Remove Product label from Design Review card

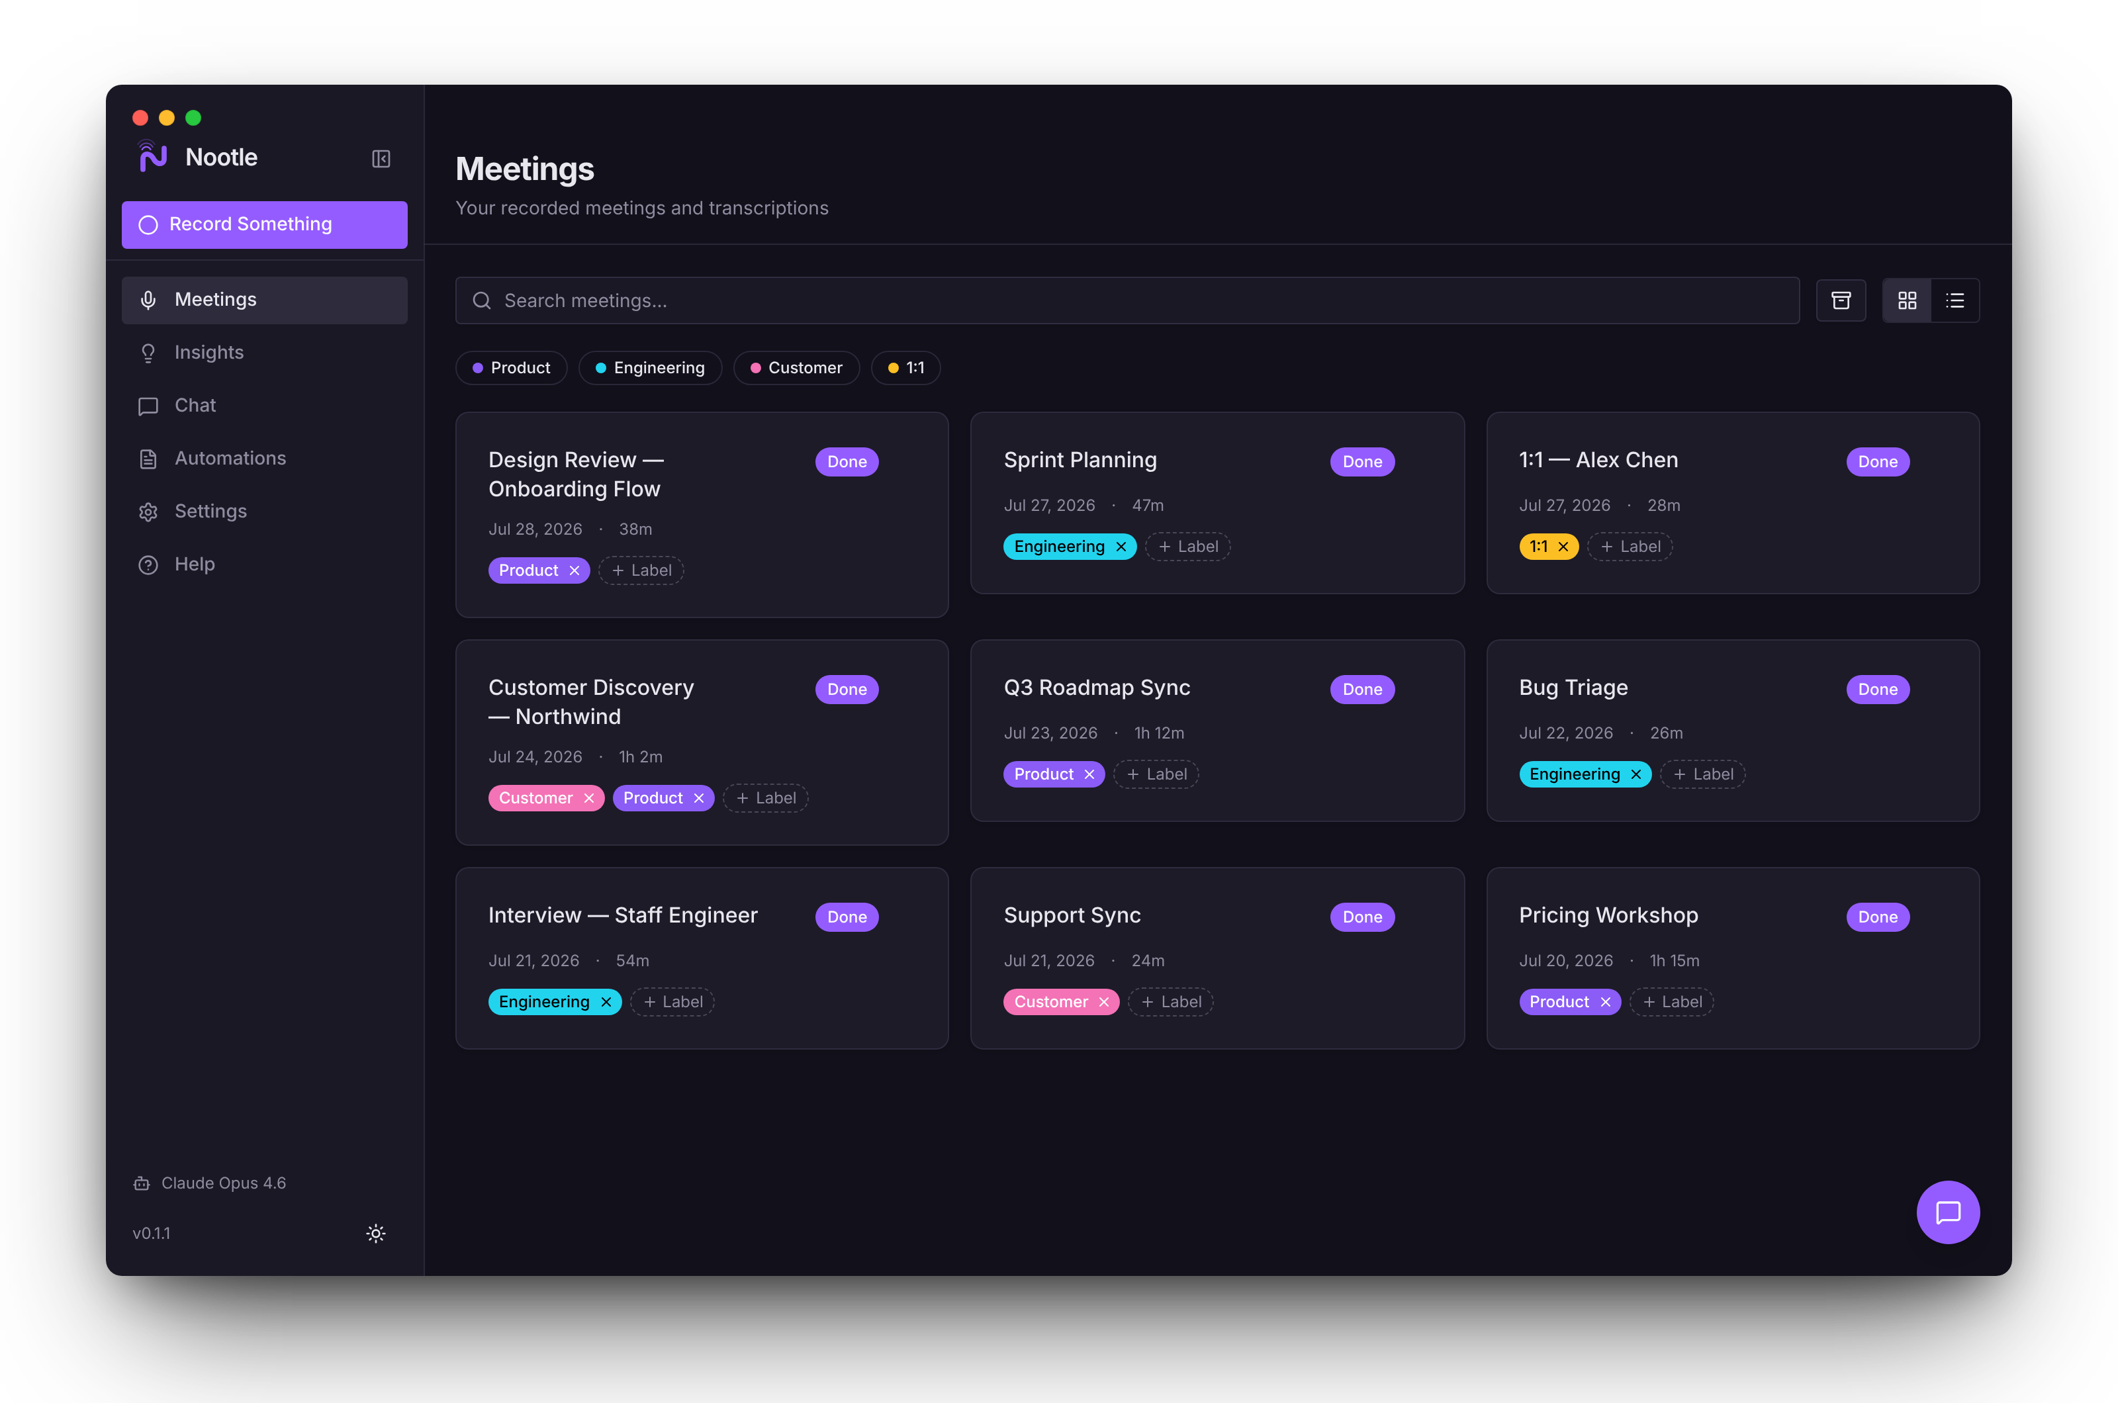pyautogui.click(x=575, y=571)
